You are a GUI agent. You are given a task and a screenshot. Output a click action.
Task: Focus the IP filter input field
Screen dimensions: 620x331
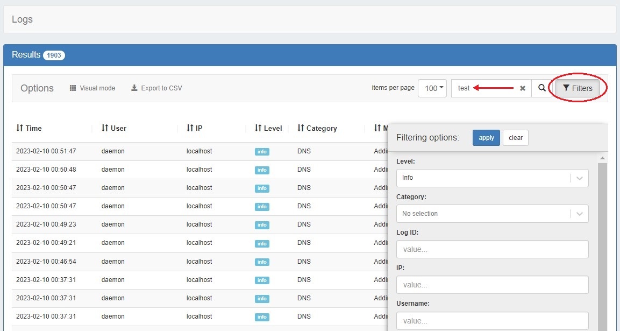pyautogui.click(x=492, y=285)
